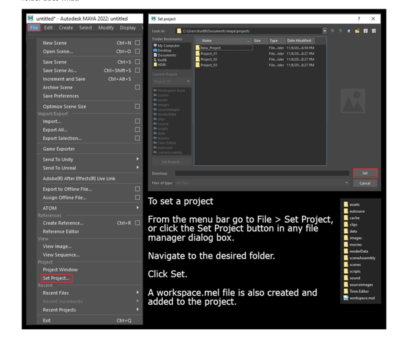Choose Project Window menu entry
Viewport: 400px width, 344px height.
(x=60, y=270)
